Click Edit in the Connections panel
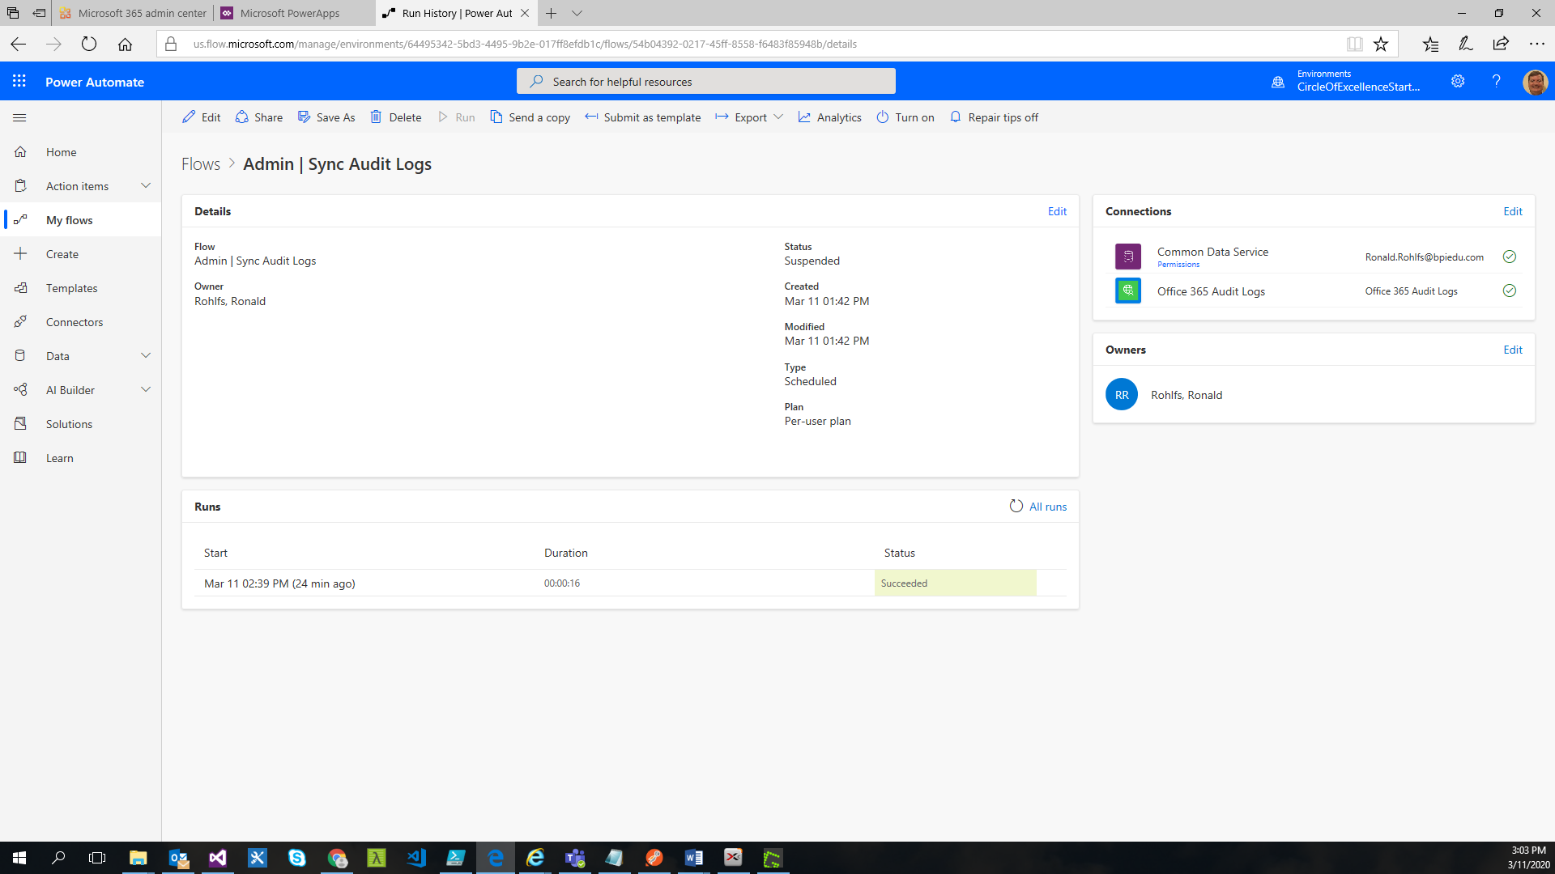Screen dimensions: 1555x874 point(1512,210)
